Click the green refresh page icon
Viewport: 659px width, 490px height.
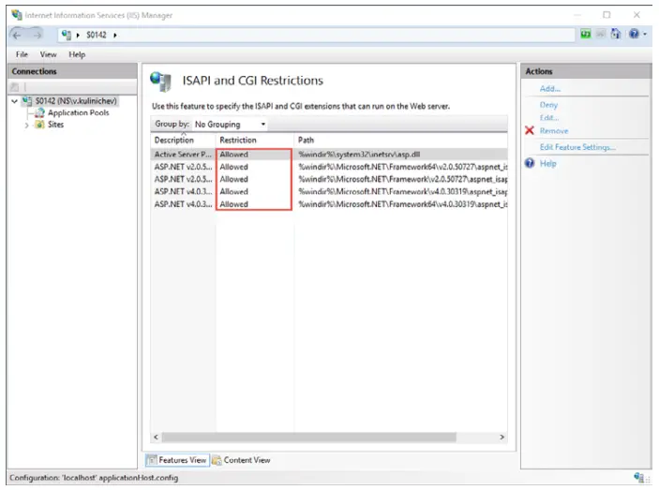pyautogui.click(x=586, y=34)
